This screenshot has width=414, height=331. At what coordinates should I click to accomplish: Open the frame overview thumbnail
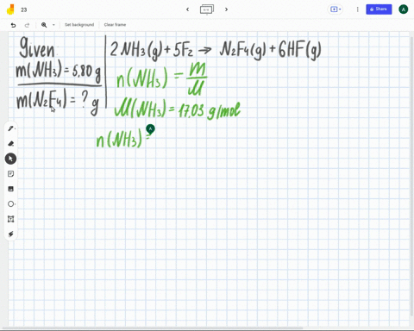207,9
